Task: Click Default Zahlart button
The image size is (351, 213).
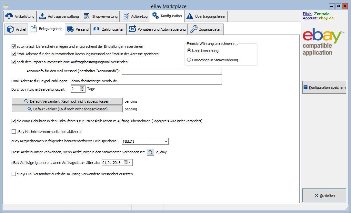Action: (67, 109)
